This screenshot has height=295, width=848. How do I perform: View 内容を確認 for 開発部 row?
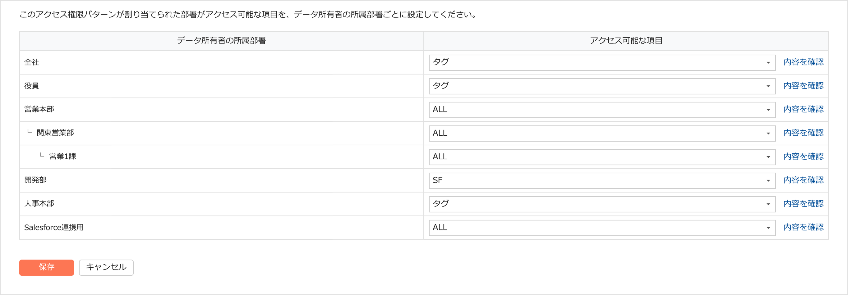pyautogui.click(x=803, y=180)
